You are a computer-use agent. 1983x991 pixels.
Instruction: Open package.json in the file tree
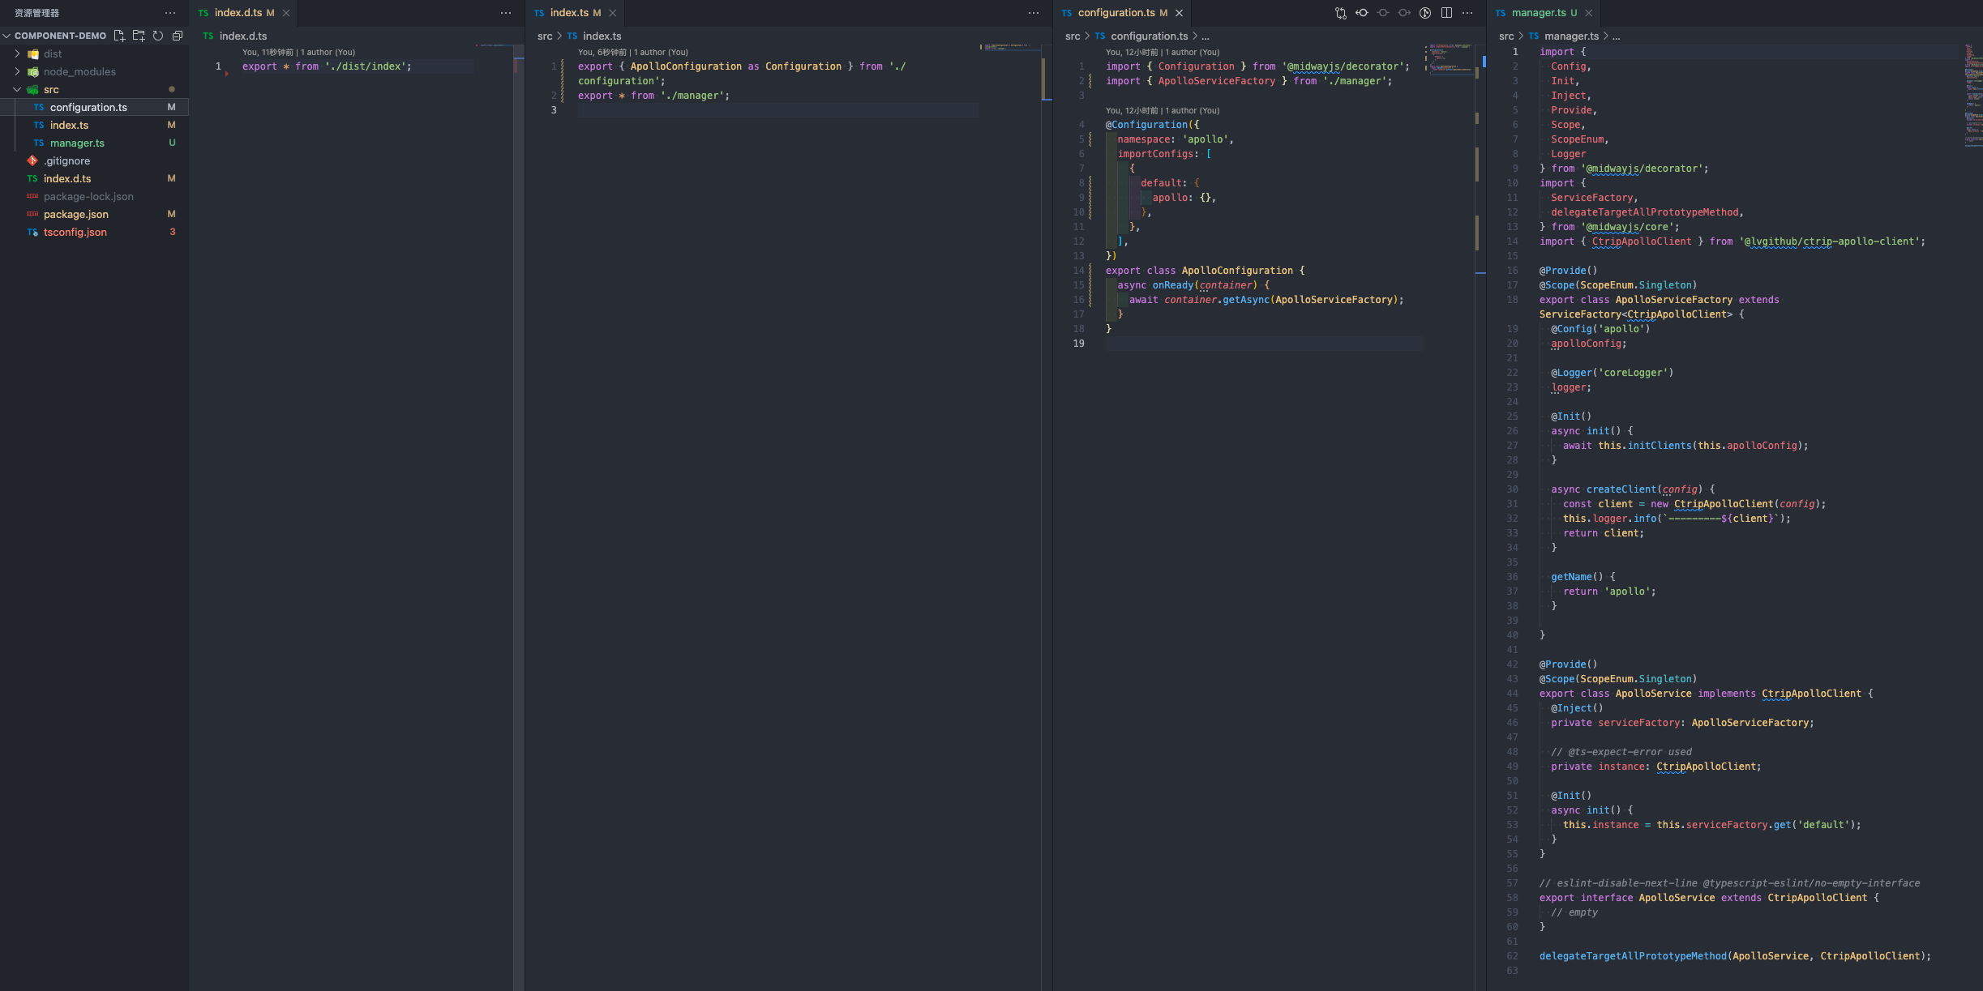tap(94, 214)
